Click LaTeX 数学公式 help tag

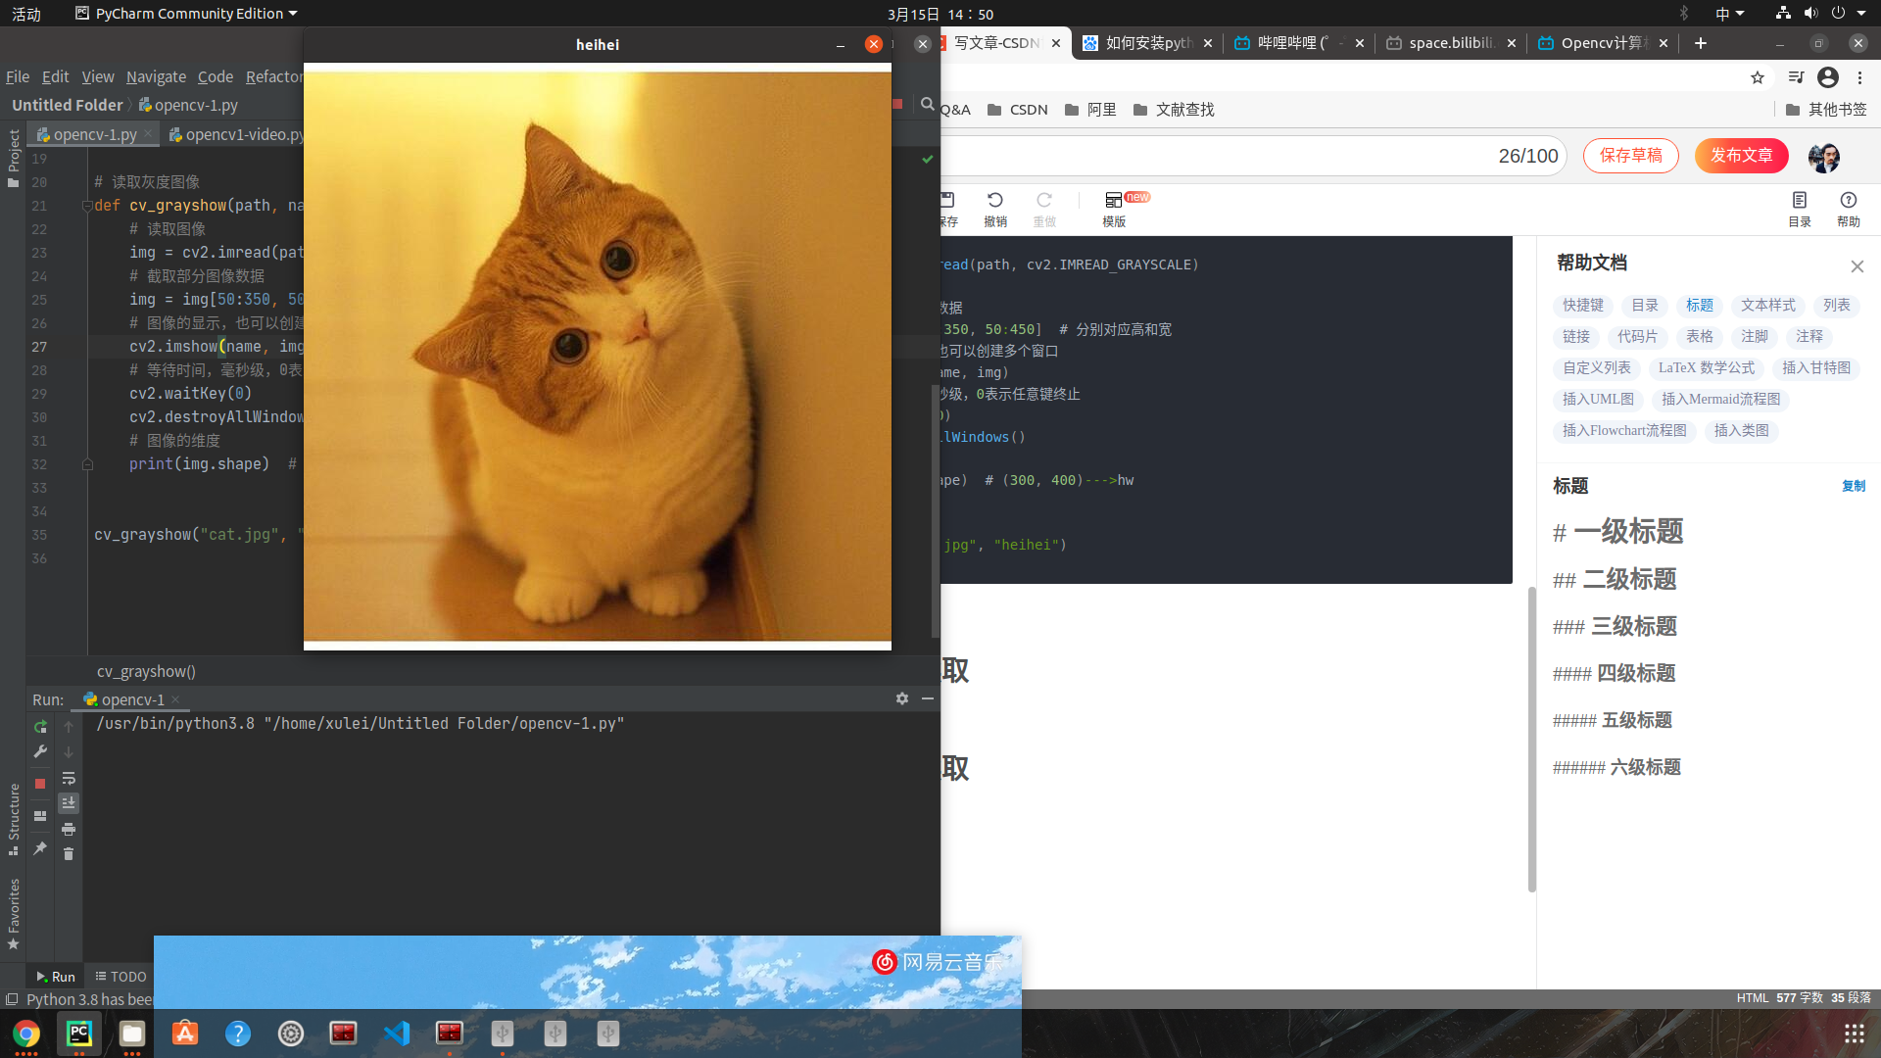pos(1707,368)
